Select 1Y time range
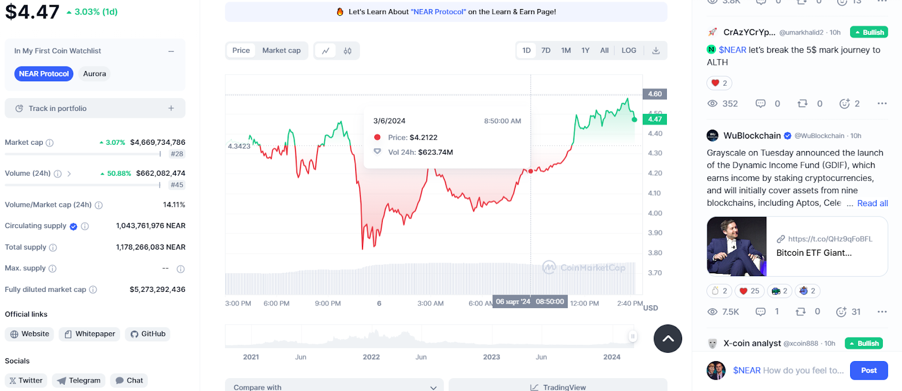Viewport: 902px width, 391px height. tap(585, 51)
